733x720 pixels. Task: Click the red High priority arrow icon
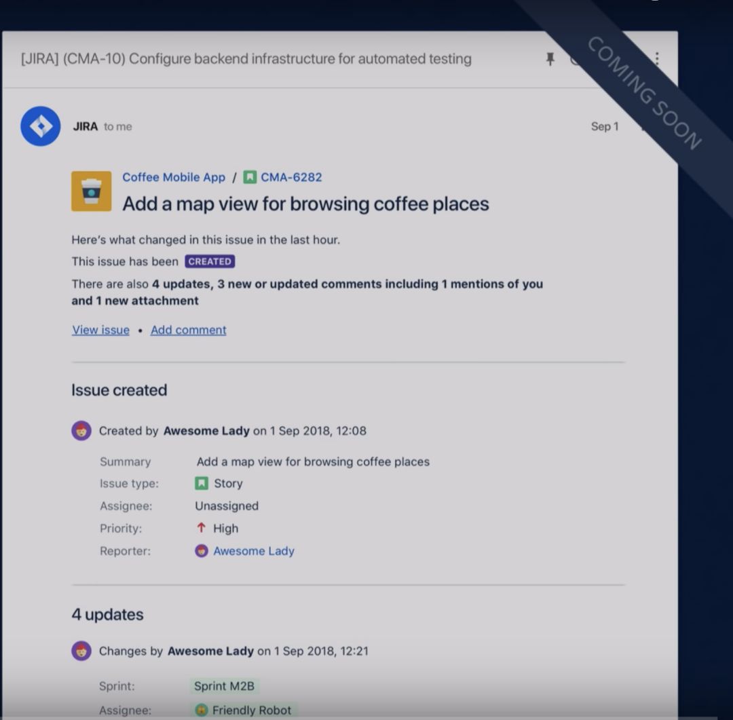click(201, 528)
